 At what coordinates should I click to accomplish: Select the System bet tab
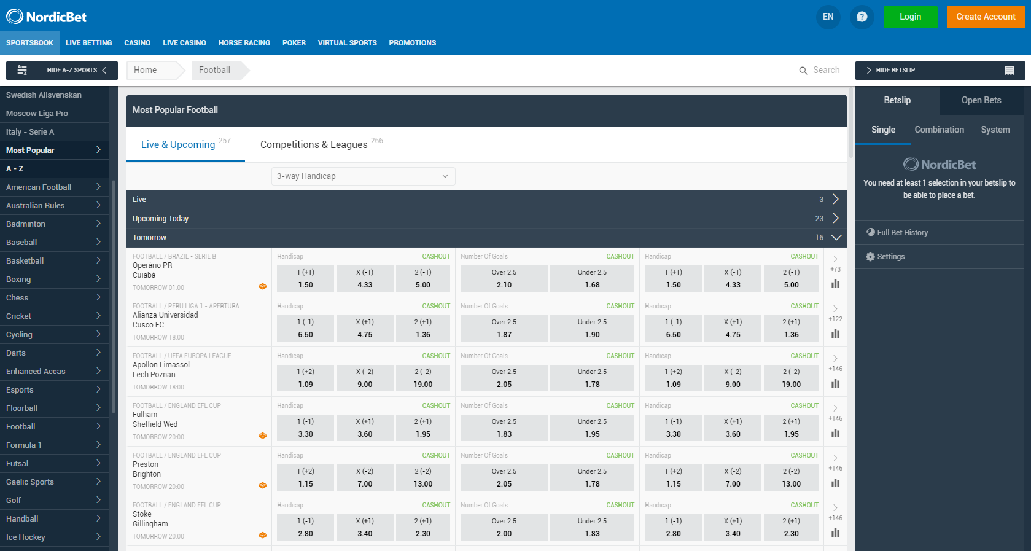tap(995, 130)
